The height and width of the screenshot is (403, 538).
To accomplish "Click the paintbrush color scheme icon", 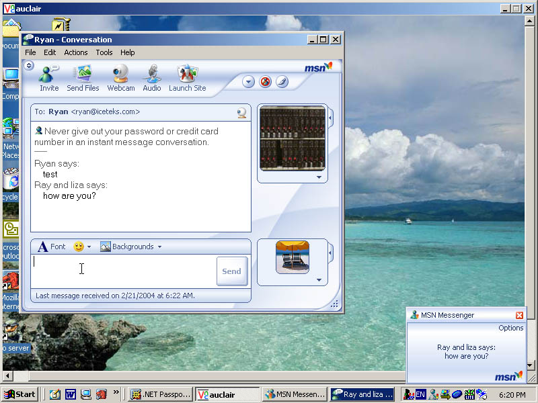I will coord(282,82).
